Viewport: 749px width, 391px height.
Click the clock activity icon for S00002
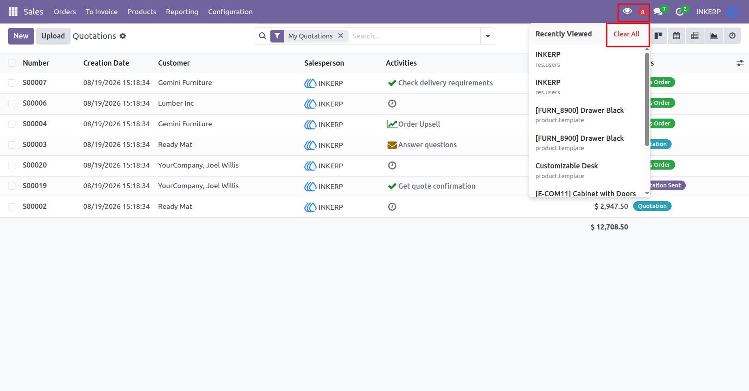pyautogui.click(x=392, y=207)
